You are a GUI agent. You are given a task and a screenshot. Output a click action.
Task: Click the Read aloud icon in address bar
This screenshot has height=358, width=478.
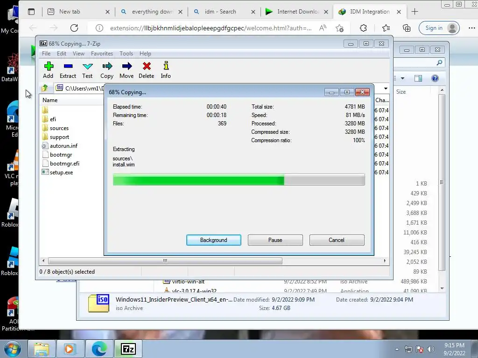point(323,28)
